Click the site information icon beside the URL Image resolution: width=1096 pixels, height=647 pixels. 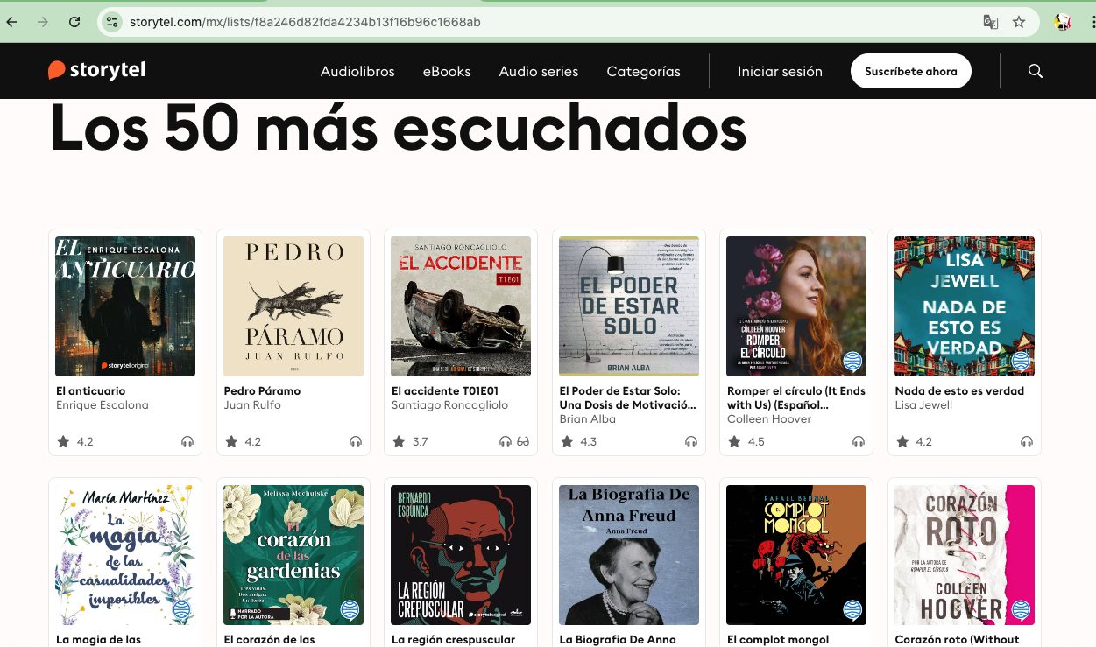coord(111,22)
